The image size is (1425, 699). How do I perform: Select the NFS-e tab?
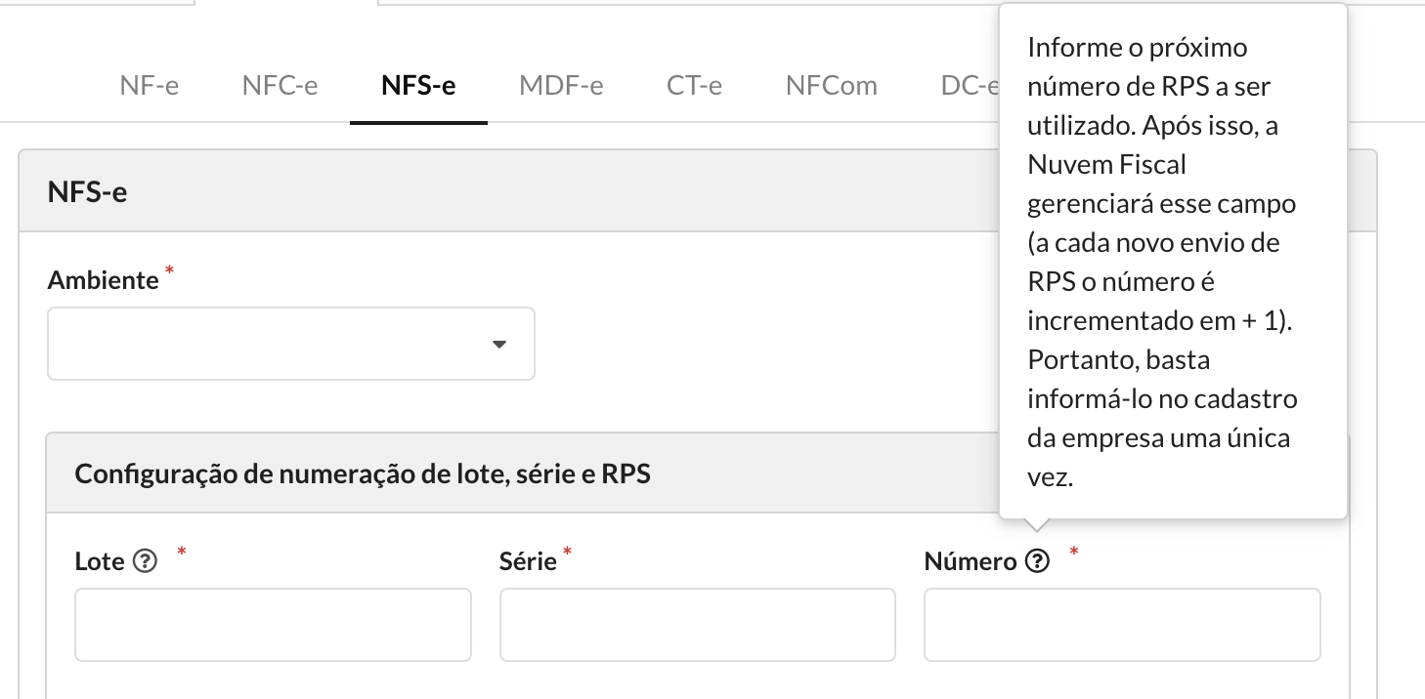click(418, 85)
